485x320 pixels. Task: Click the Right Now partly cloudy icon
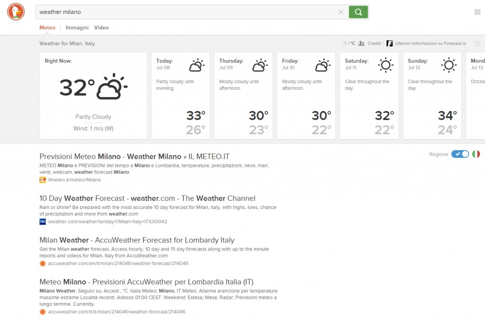click(x=112, y=86)
